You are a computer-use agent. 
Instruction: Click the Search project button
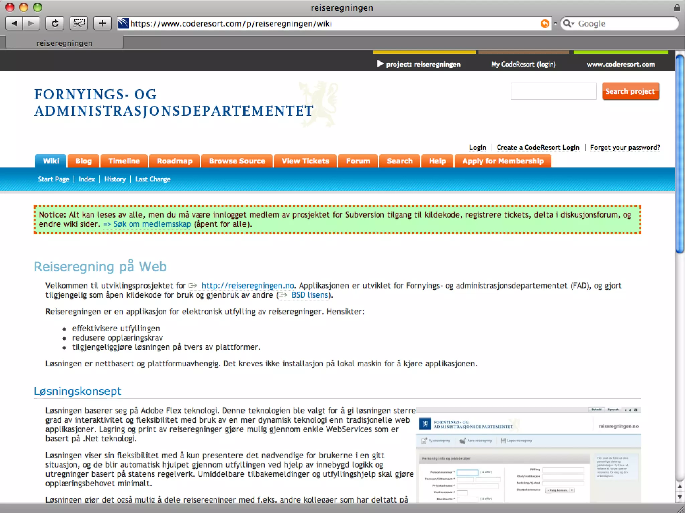point(630,91)
